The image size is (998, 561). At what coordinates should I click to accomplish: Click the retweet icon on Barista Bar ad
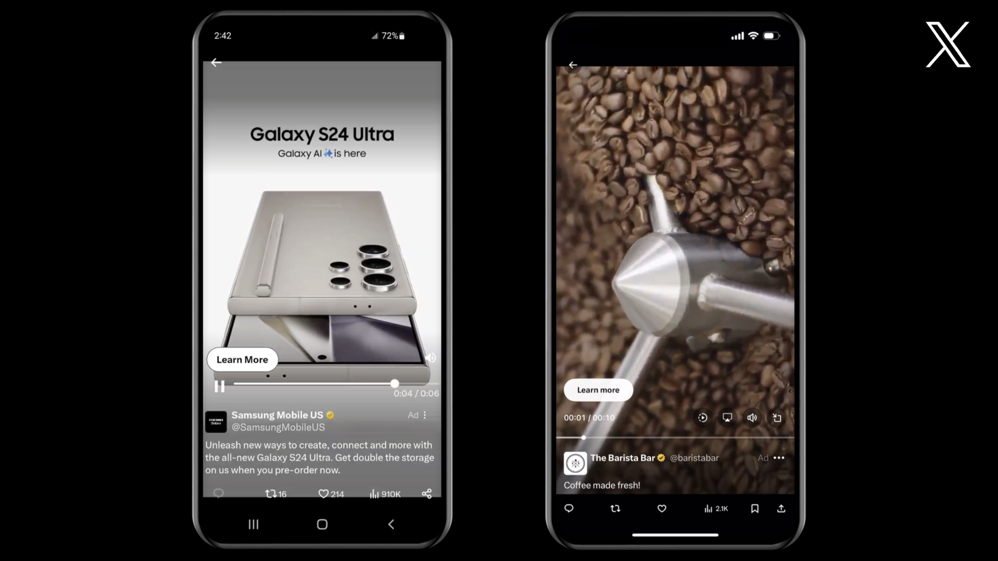click(615, 508)
